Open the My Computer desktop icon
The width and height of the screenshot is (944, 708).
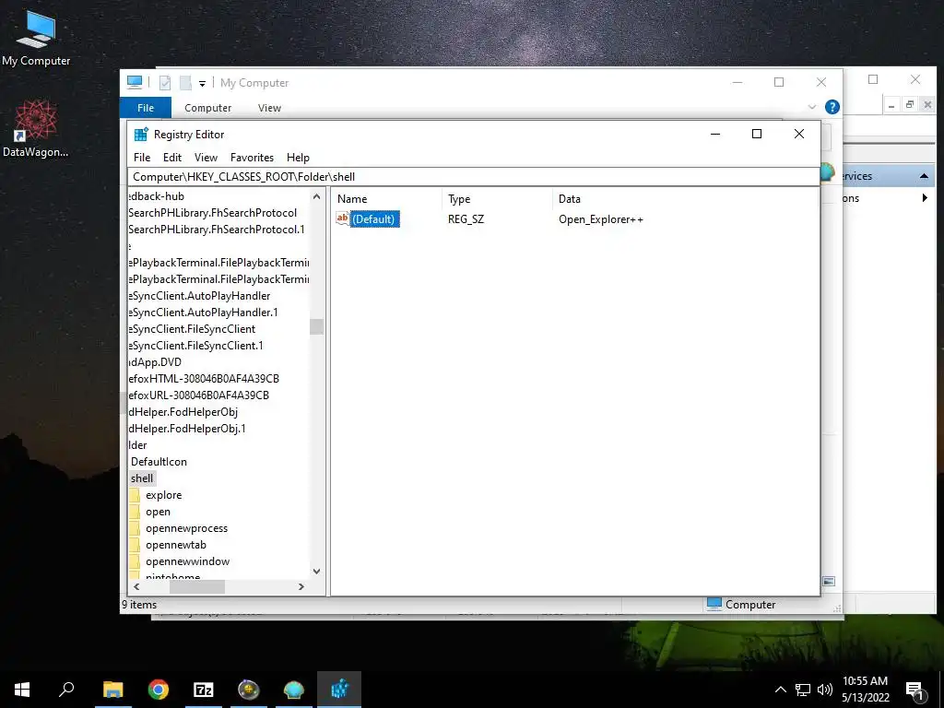tap(36, 37)
